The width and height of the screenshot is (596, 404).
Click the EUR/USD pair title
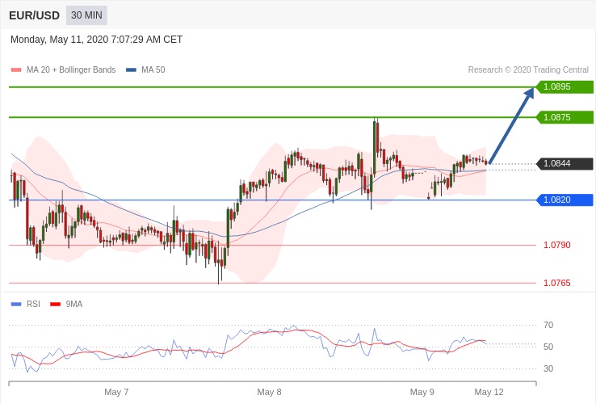click(x=34, y=15)
